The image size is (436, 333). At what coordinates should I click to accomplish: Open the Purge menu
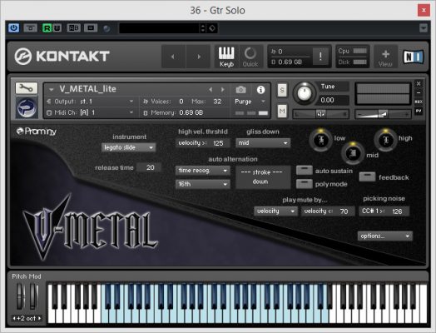(x=250, y=102)
